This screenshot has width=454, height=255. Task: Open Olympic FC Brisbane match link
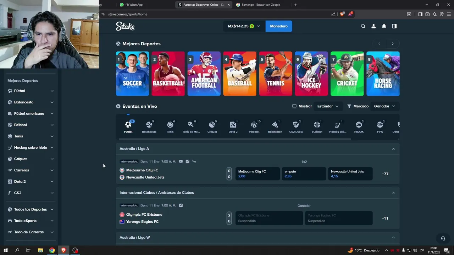(x=144, y=215)
